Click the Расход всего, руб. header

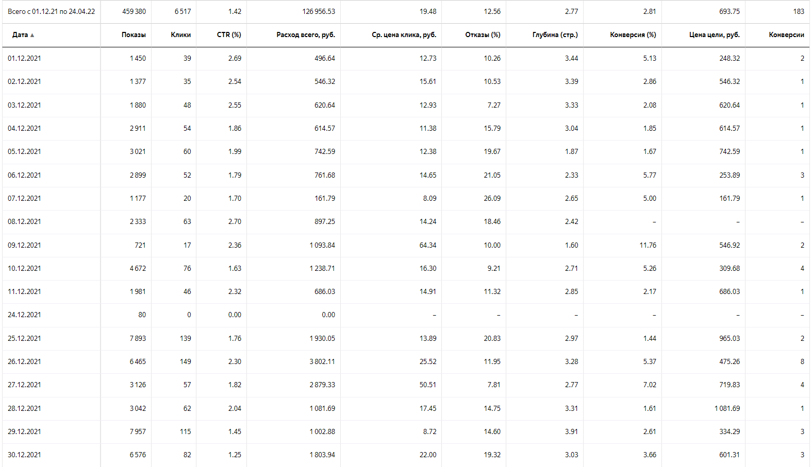[306, 35]
